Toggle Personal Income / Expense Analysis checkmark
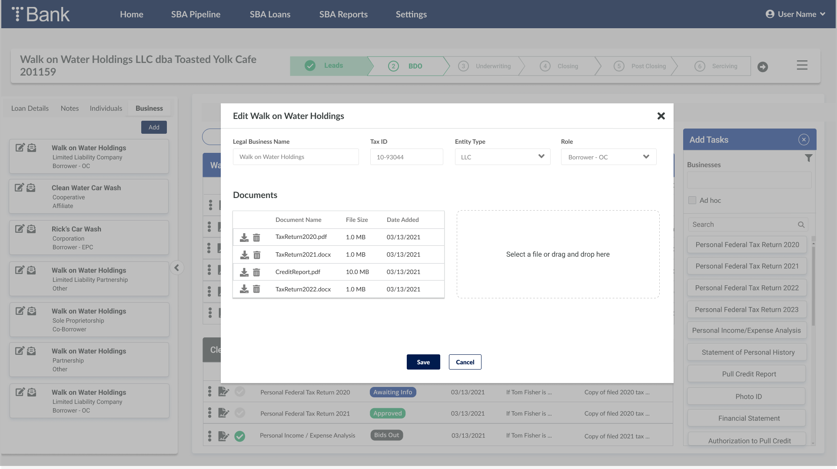Image resolution: width=837 pixels, height=469 pixels. pos(239,436)
